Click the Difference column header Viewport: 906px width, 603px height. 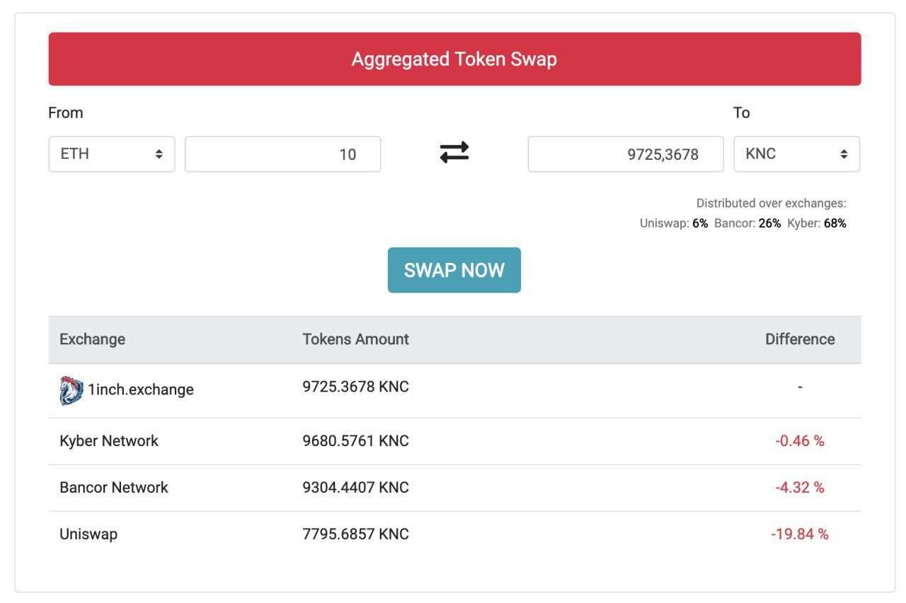pyautogui.click(x=800, y=339)
